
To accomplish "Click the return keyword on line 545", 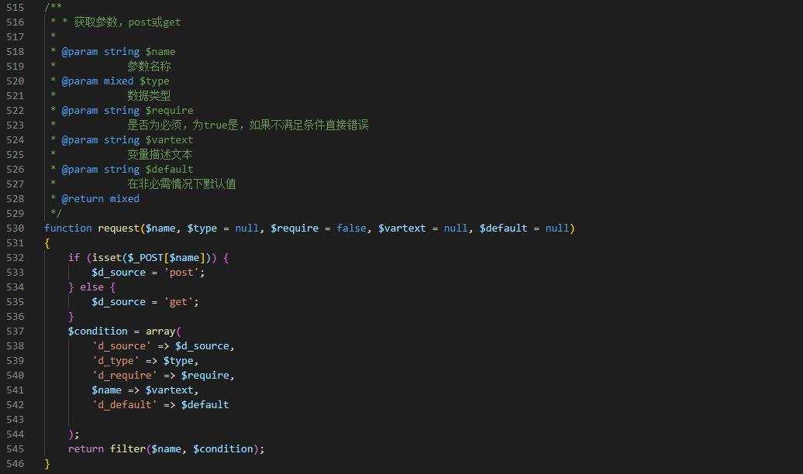I will pyautogui.click(x=86, y=449).
